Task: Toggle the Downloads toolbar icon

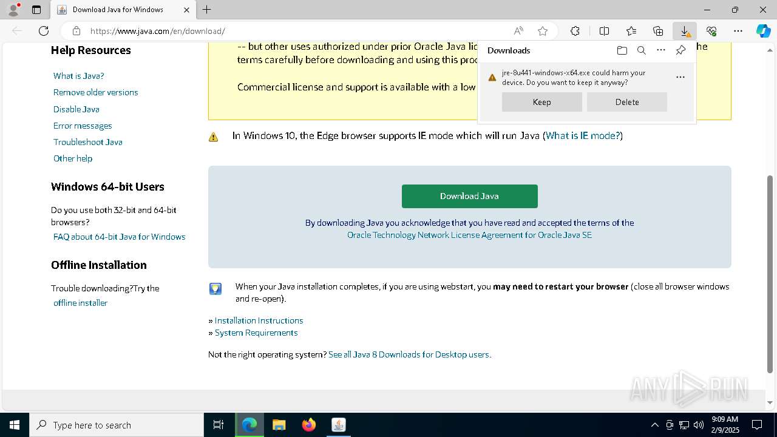Action: [685, 31]
